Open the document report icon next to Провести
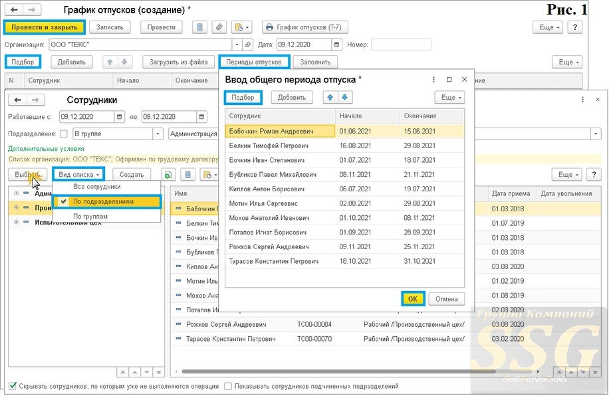Screen dimensions: 609x396 click(199, 27)
